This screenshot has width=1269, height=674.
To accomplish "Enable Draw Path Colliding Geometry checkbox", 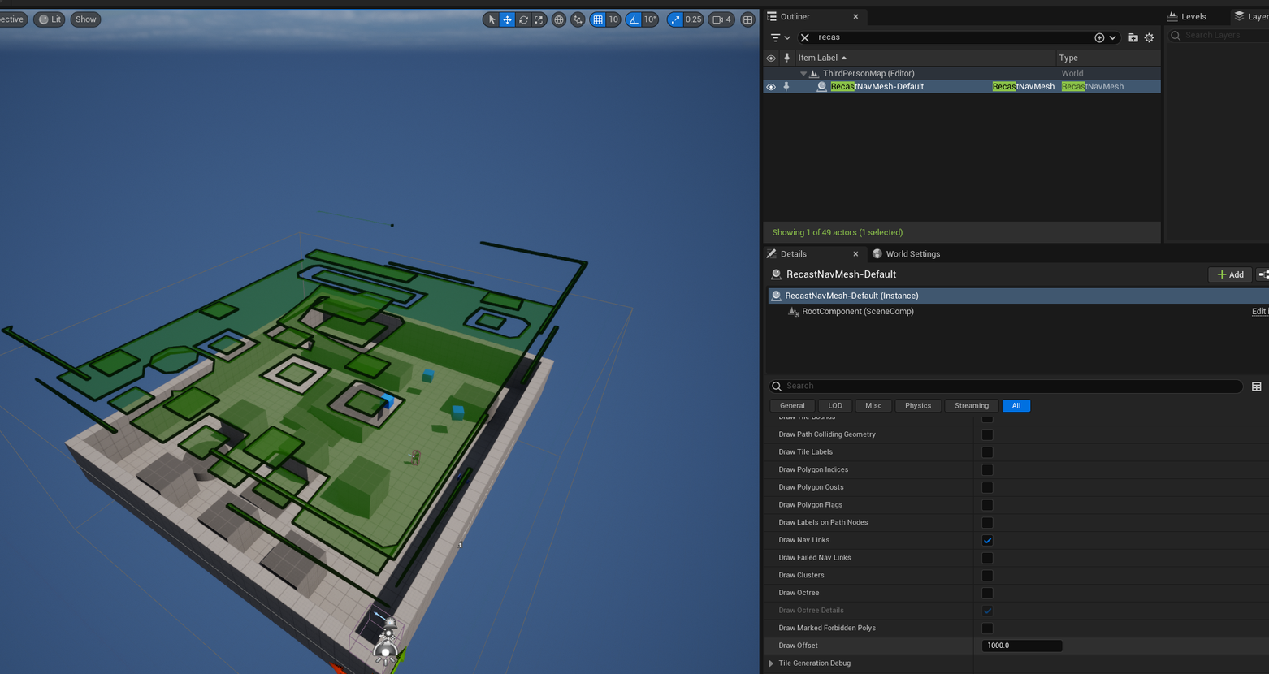I will click(987, 434).
